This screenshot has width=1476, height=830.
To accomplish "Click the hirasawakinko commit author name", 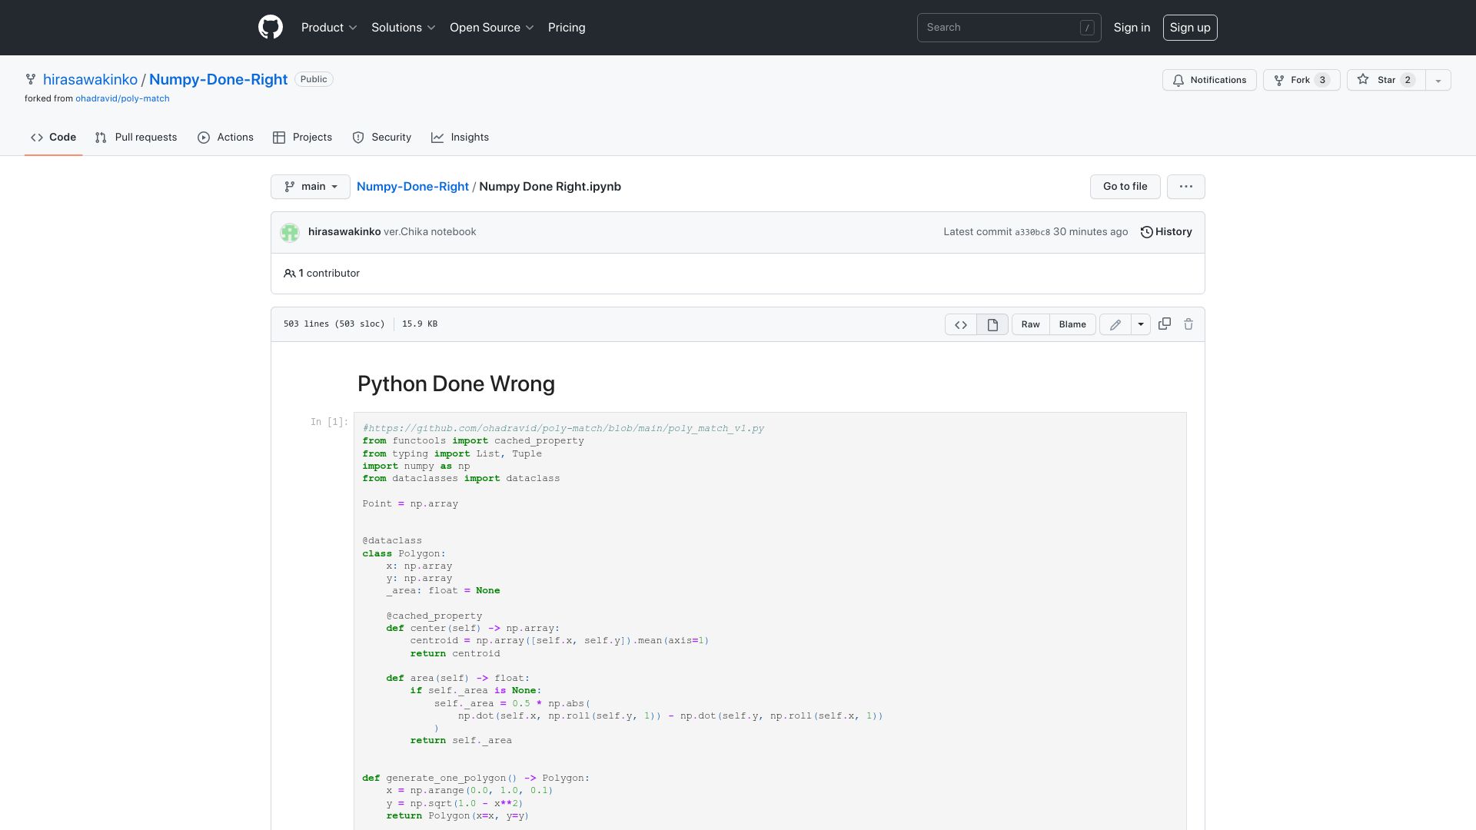I will pyautogui.click(x=344, y=232).
